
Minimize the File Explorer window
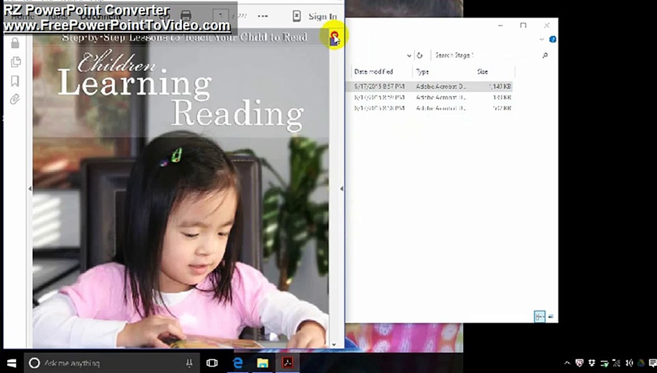500,25
